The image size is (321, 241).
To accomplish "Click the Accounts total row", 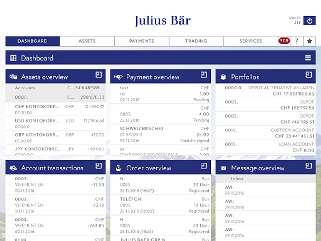I will point(56,88).
